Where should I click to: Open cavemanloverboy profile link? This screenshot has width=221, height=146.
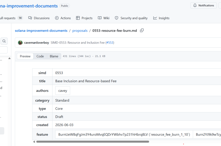click(36, 42)
